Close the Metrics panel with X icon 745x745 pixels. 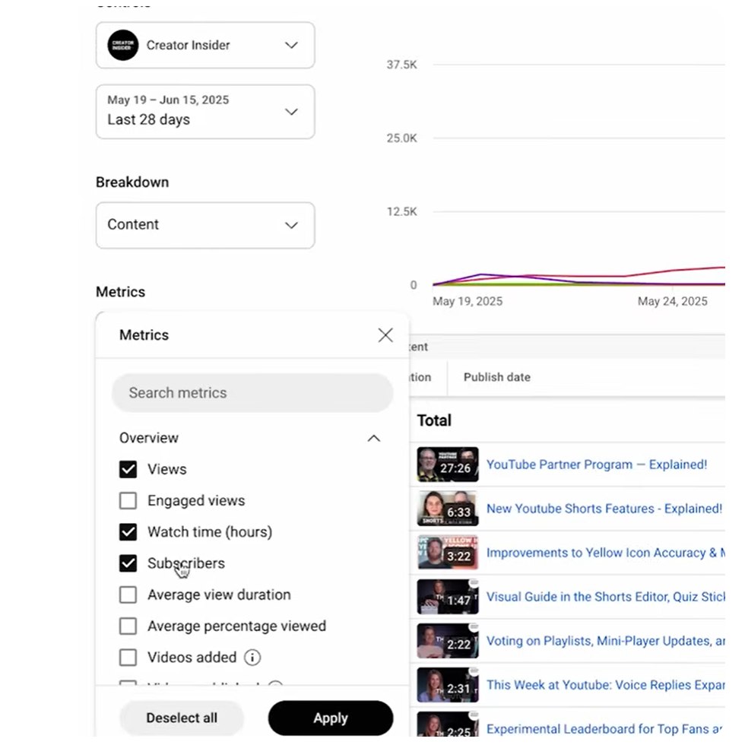coord(385,335)
